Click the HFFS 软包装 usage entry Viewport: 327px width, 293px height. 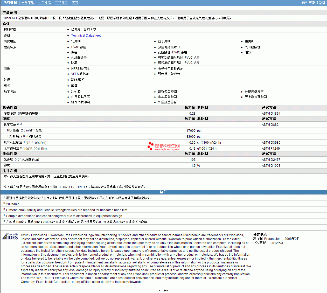tap(80, 69)
